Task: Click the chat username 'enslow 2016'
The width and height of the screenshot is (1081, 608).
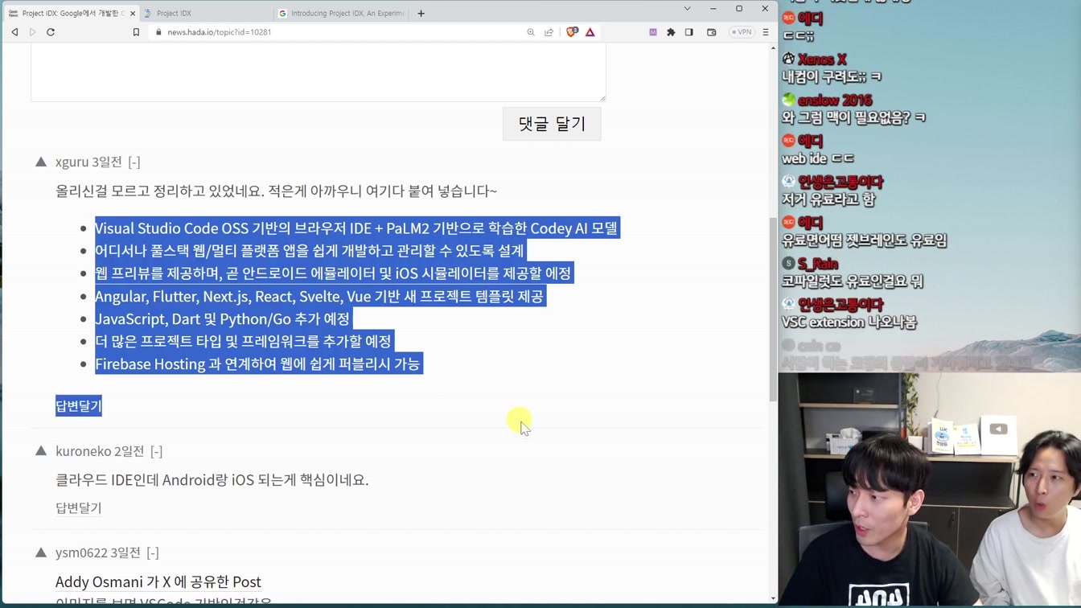Action: pyautogui.click(x=835, y=101)
